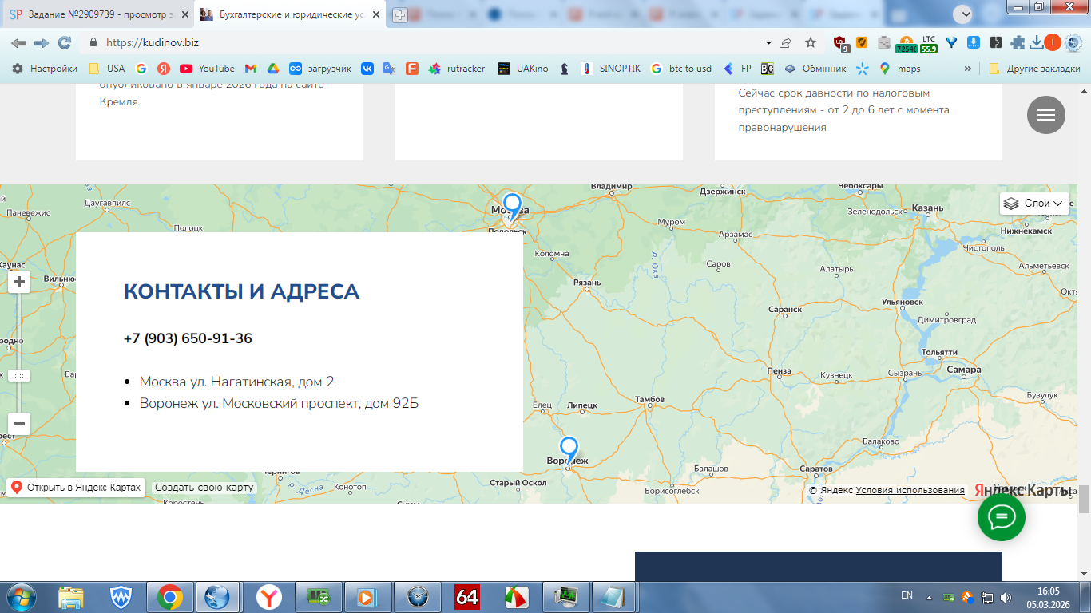Image resolution: width=1091 pixels, height=613 pixels.
Task: Open the VK bookmark icon
Action: (x=367, y=69)
